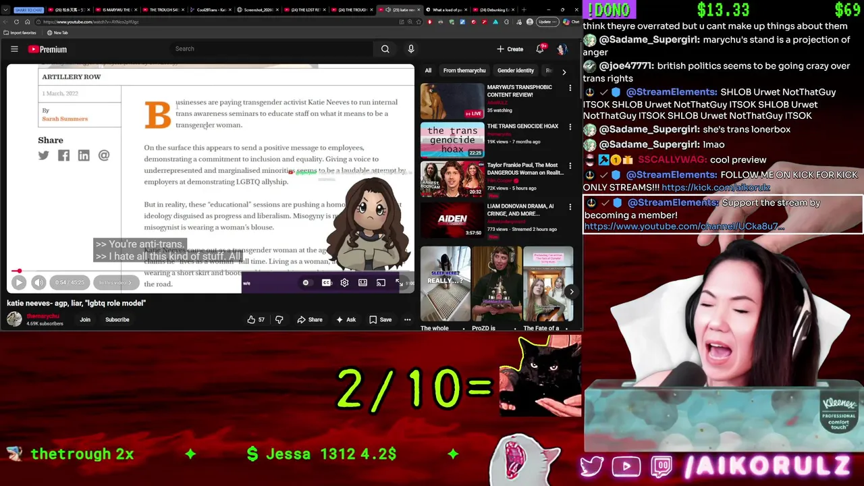Open YouTube notifications bell
This screenshot has width=864, height=486.
tap(540, 49)
